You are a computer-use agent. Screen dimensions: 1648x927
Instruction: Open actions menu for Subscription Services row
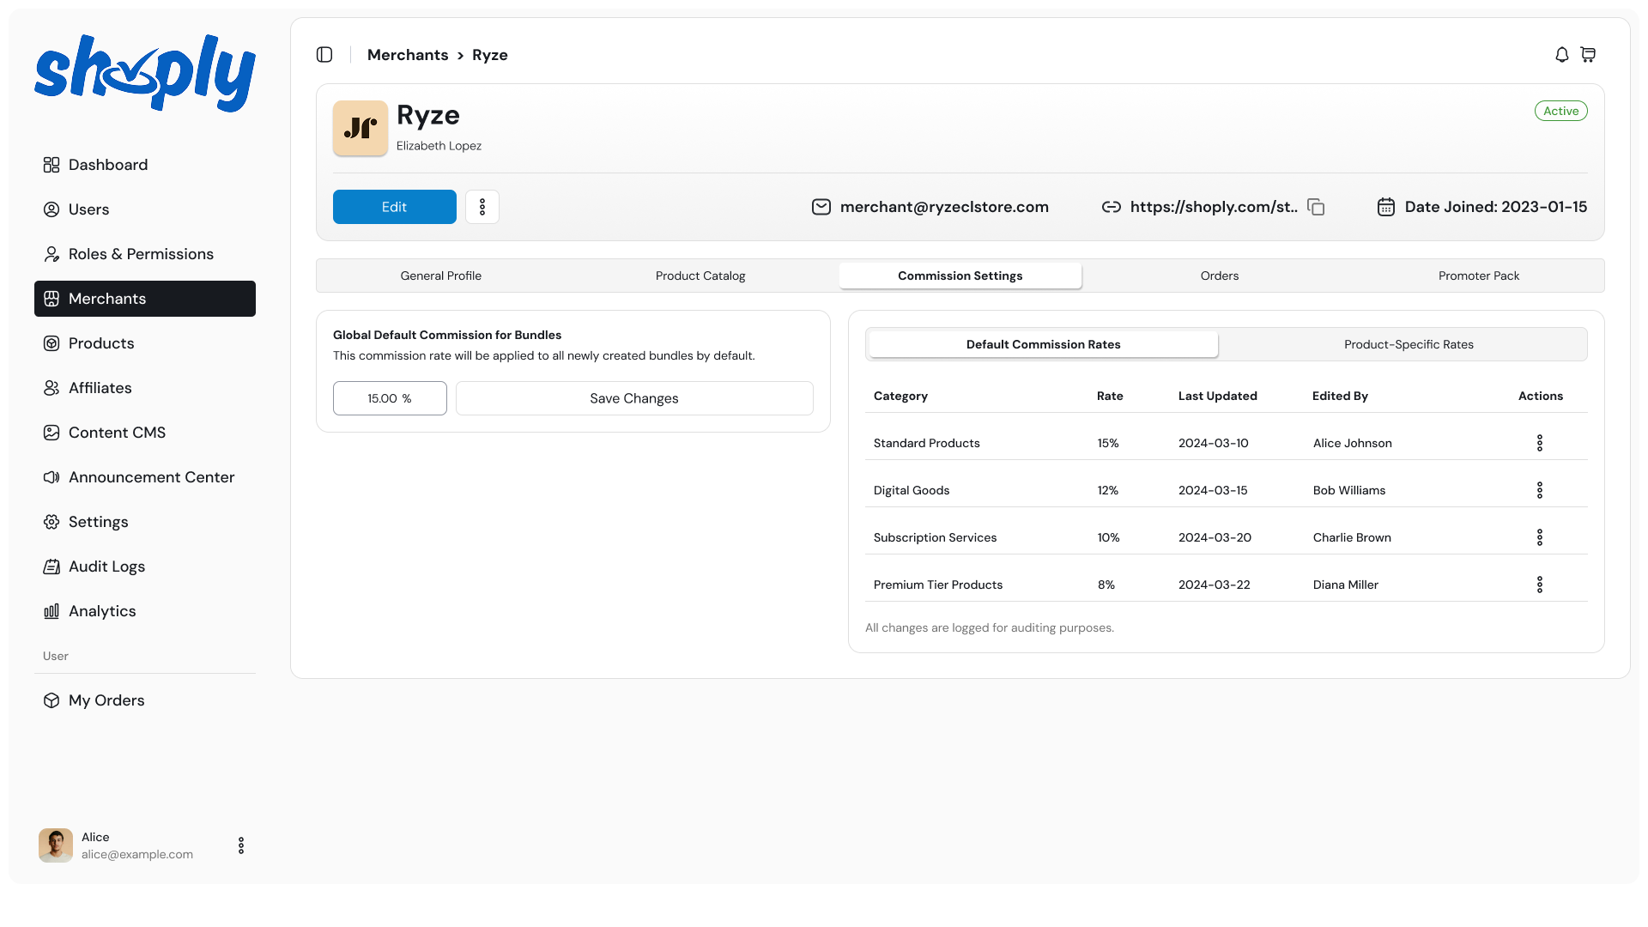coord(1540,537)
